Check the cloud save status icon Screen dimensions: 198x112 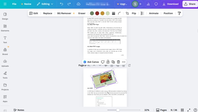click(78, 4)
